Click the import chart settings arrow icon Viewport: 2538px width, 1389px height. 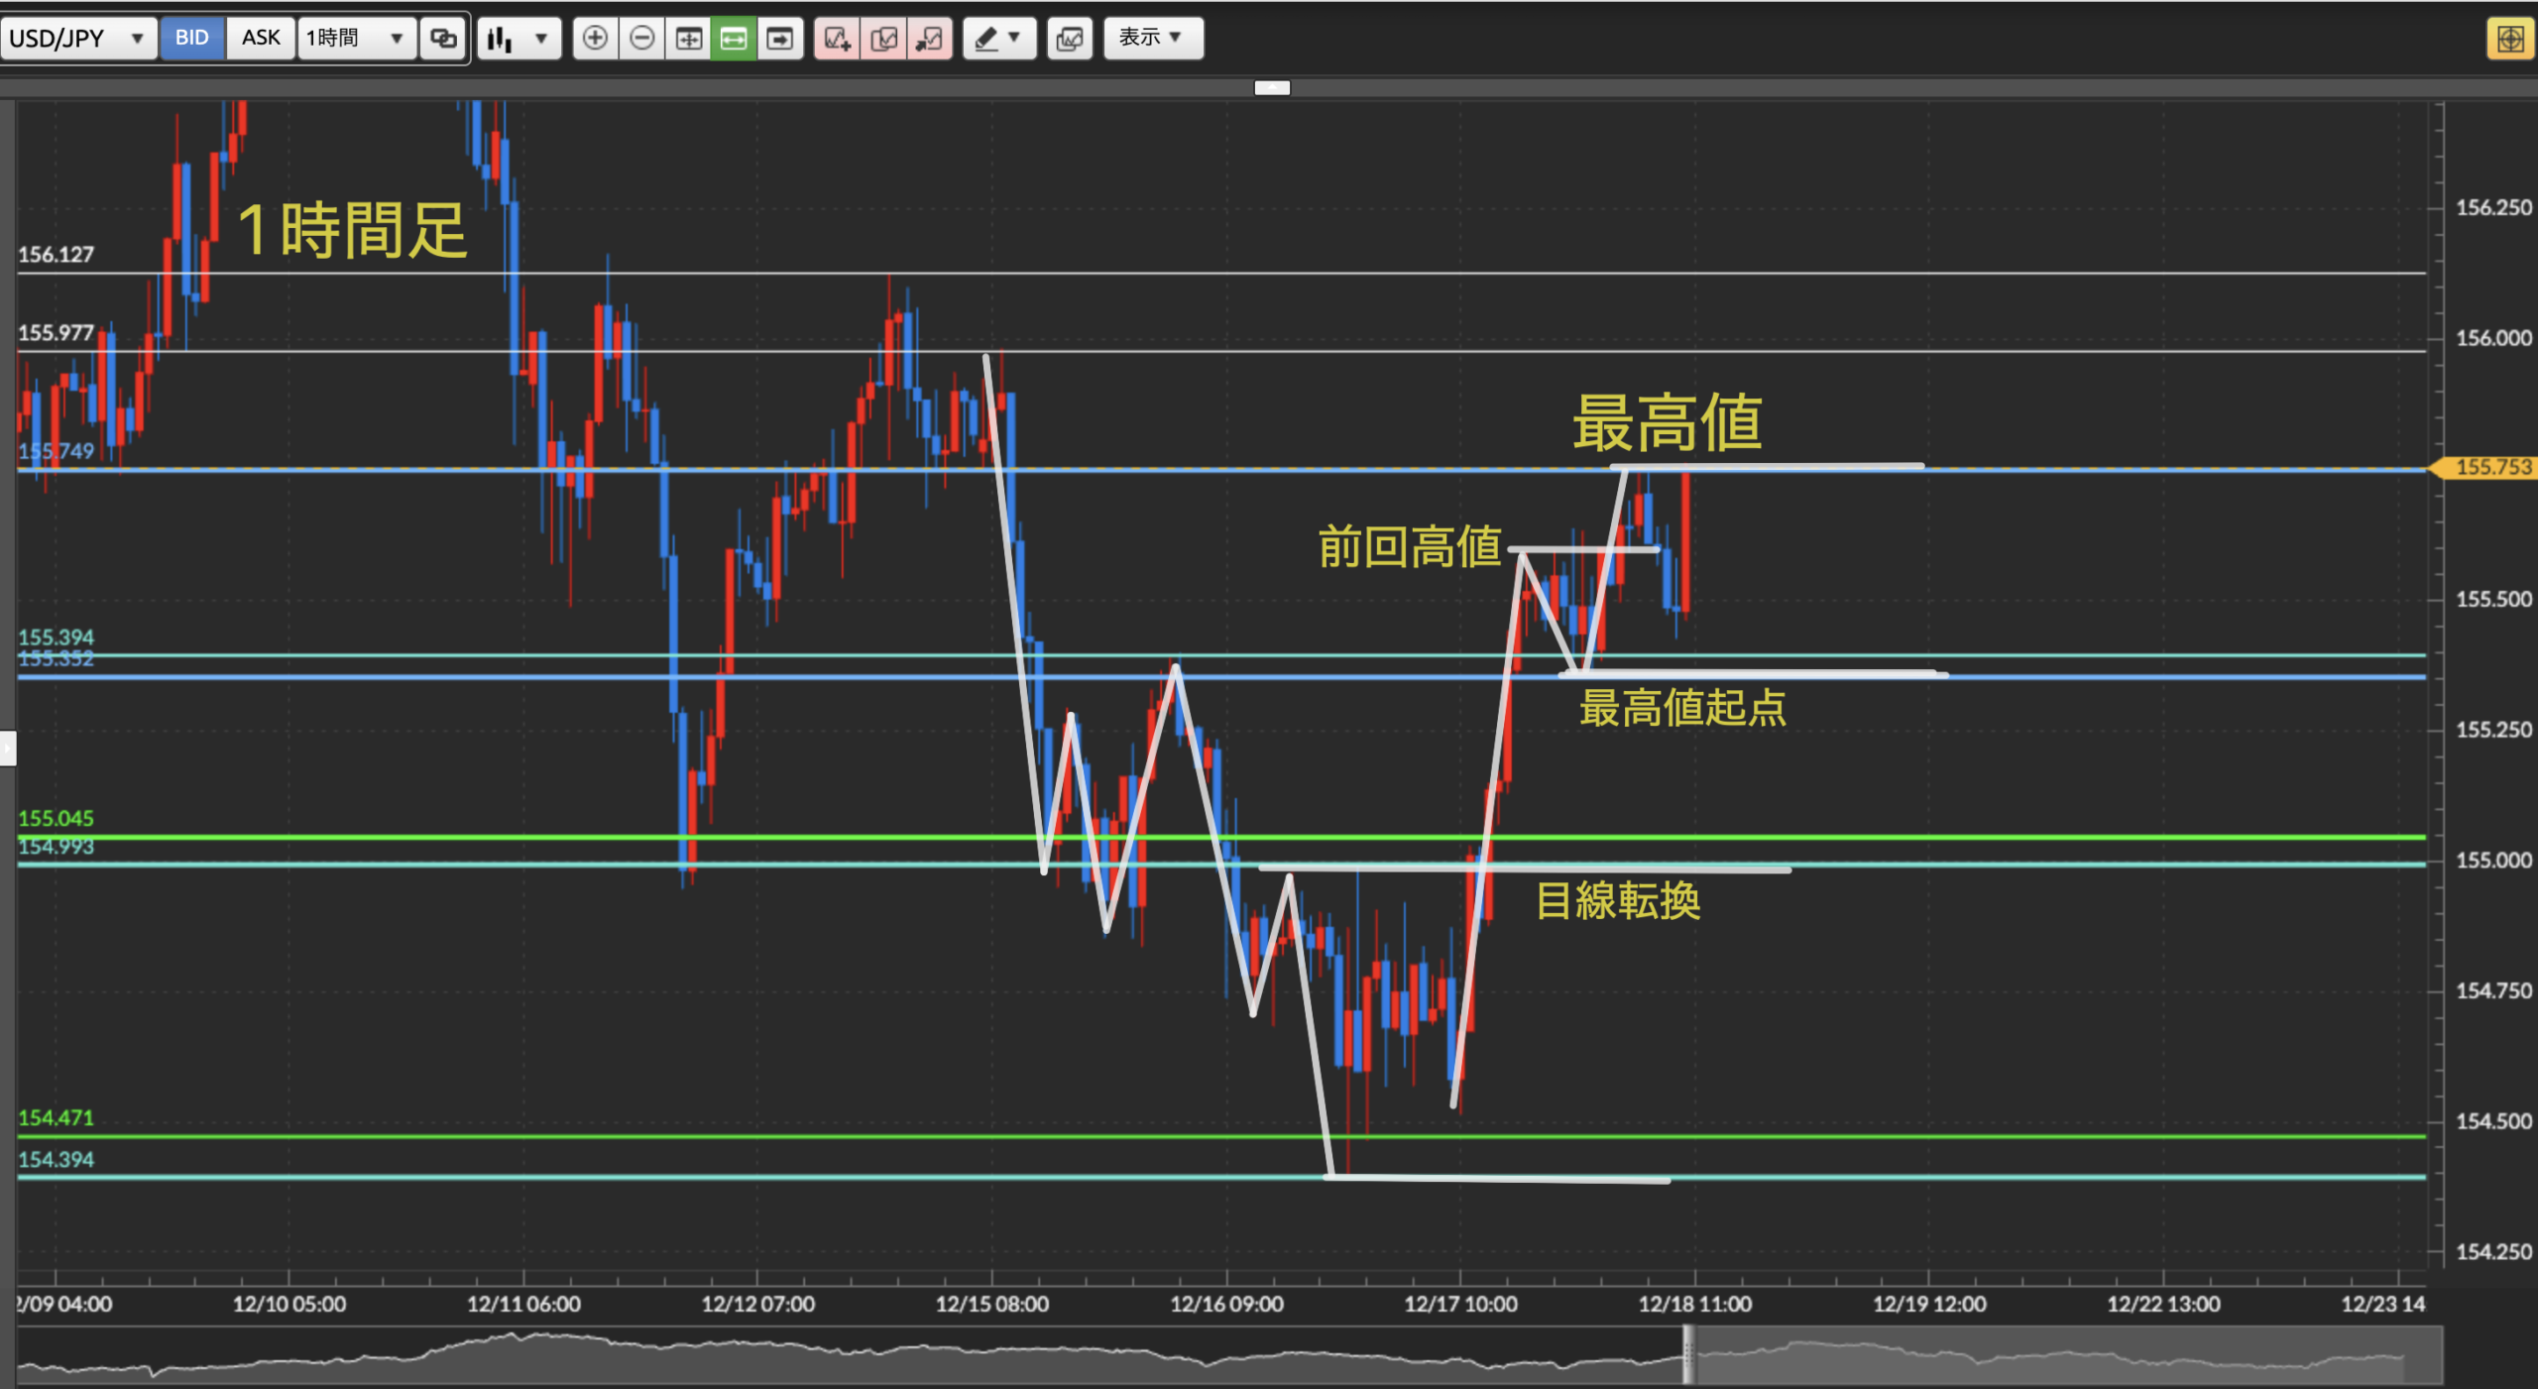(929, 39)
